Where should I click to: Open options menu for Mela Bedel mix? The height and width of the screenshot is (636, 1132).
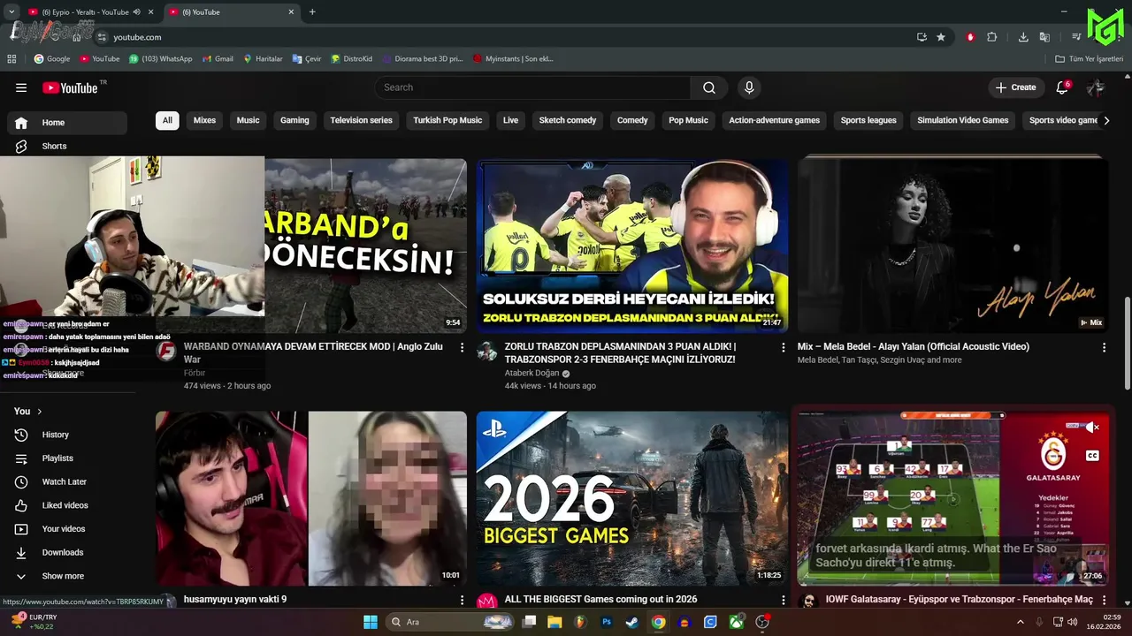(1104, 348)
